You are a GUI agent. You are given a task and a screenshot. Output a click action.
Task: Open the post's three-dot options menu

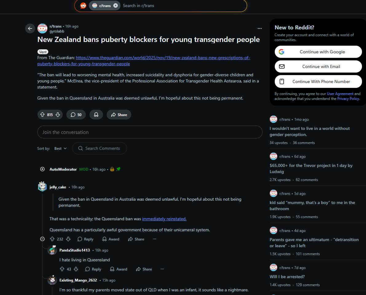pos(260,28)
